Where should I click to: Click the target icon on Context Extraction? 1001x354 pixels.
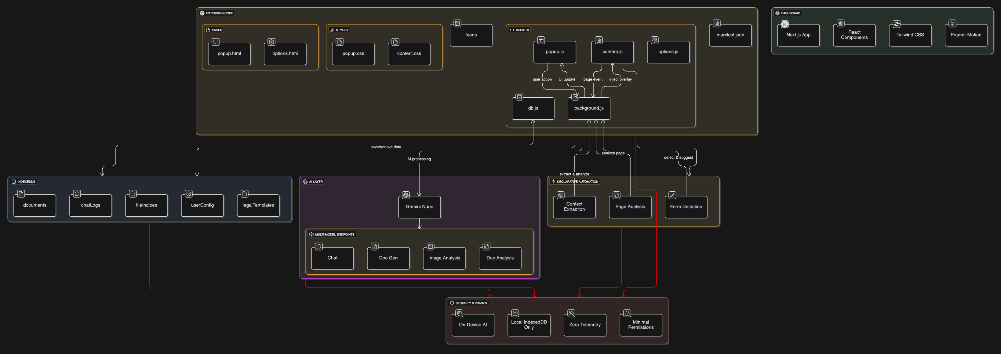coord(560,195)
